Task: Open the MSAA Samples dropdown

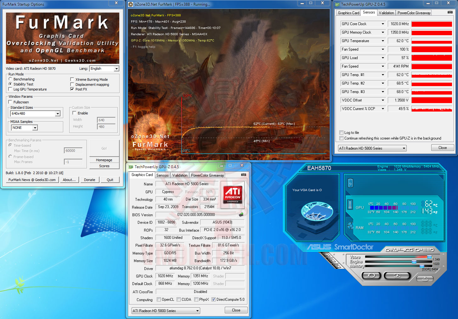Action: [24, 128]
